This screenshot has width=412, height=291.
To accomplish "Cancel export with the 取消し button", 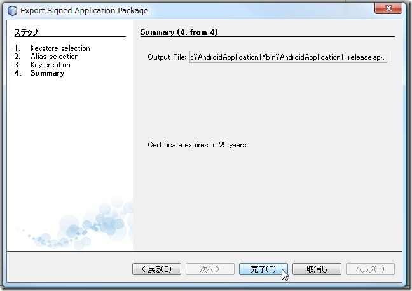I will point(317,269).
